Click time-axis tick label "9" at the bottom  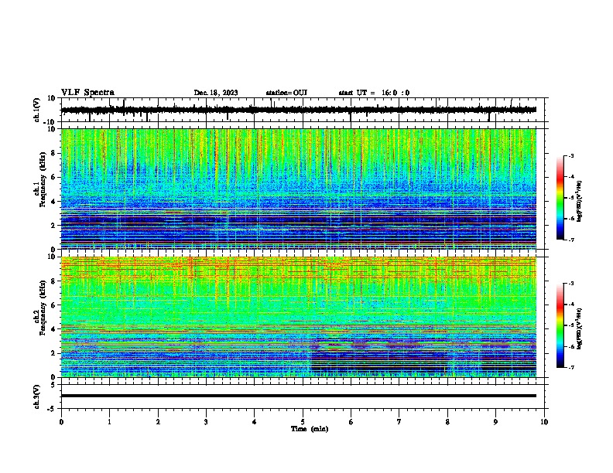pyautogui.click(x=495, y=422)
